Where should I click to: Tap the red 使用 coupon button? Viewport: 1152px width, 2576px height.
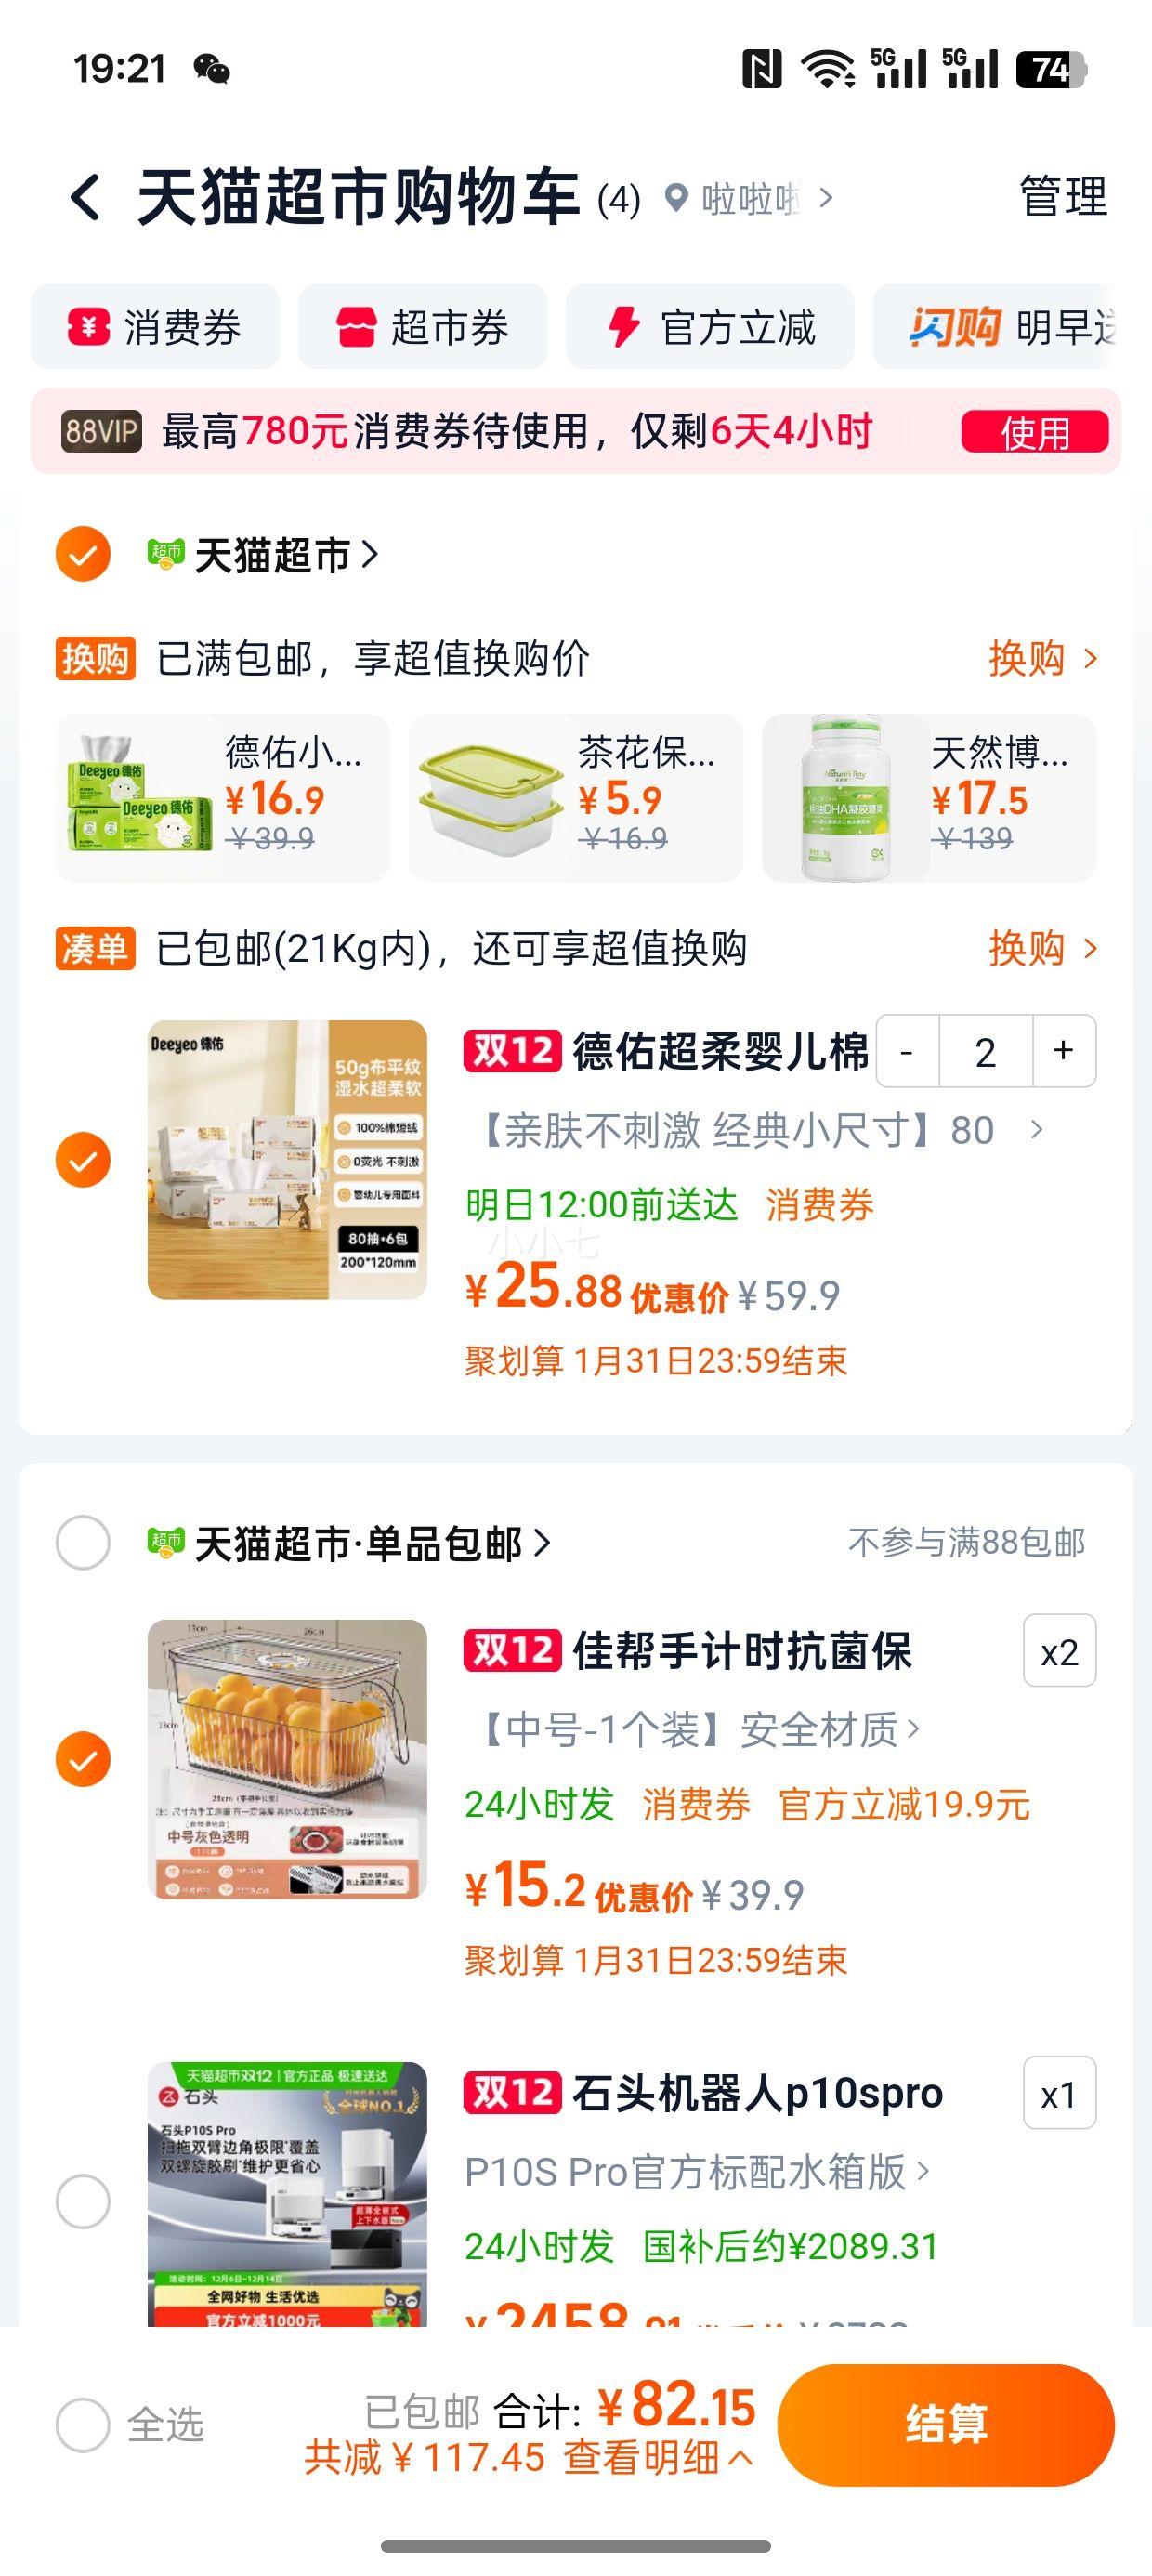pos(1034,432)
